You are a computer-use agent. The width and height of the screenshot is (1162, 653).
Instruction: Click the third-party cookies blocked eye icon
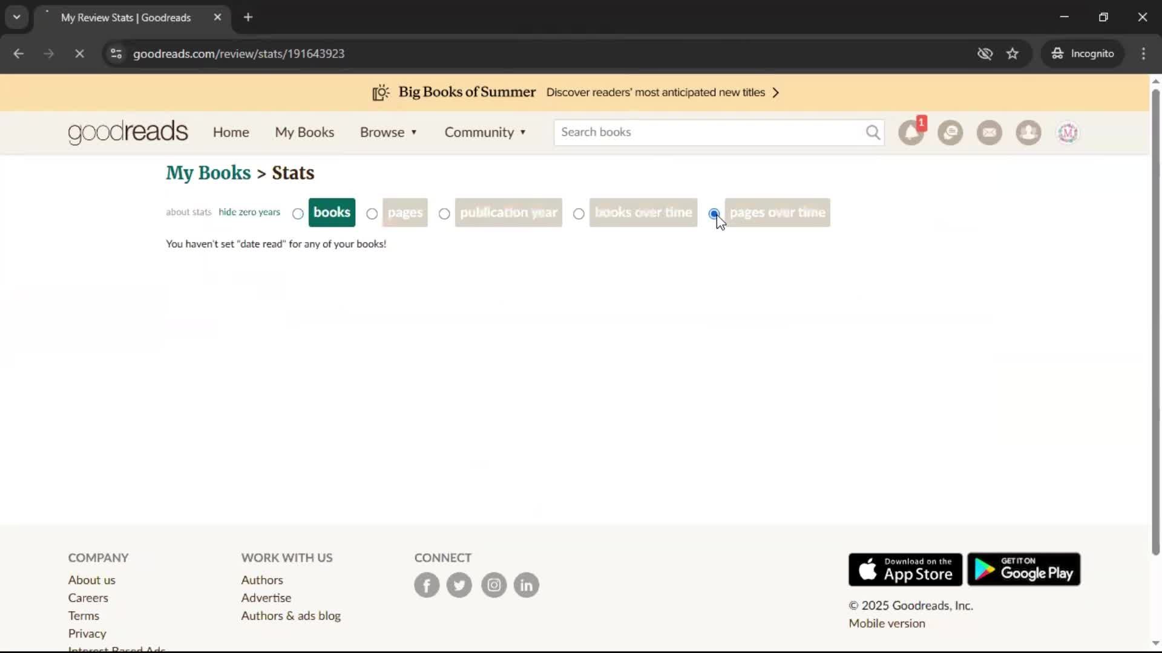pyautogui.click(x=985, y=54)
